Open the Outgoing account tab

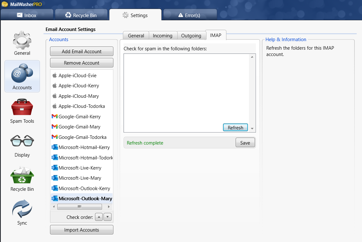(x=191, y=35)
